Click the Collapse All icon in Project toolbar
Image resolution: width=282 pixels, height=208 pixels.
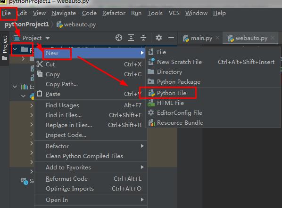[143, 38]
